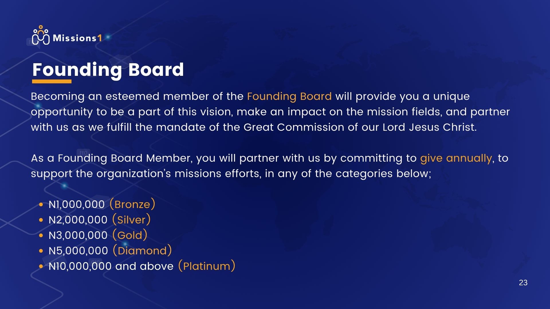
Task: Click the Missions1 people logo icon
Action: tap(41, 35)
